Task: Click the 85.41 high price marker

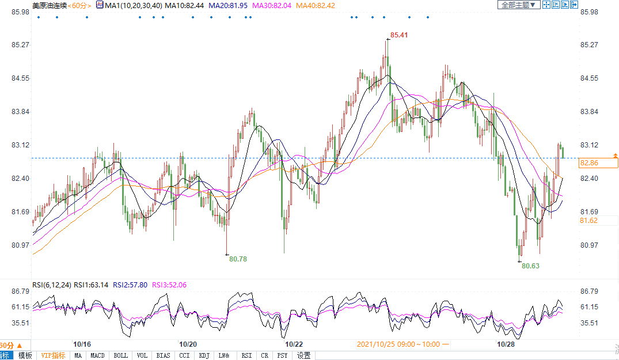Action: coord(399,35)
